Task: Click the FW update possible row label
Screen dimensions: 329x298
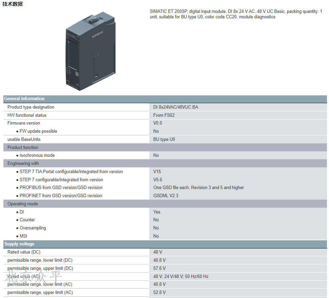Action: point(38,131)
